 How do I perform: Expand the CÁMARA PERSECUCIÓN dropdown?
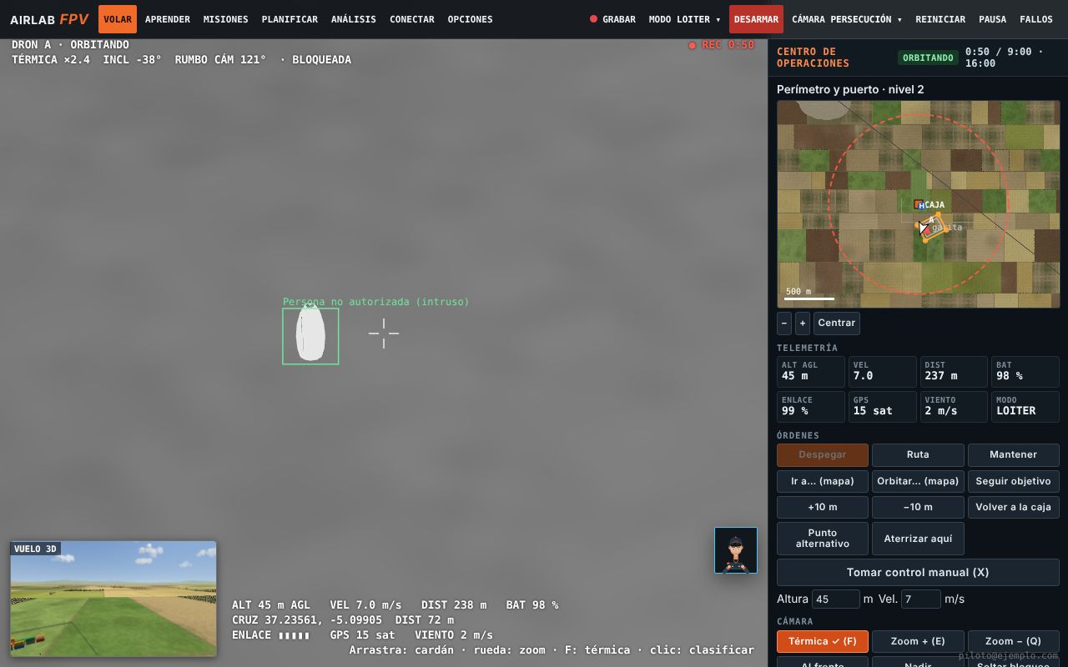click(847, 19)
